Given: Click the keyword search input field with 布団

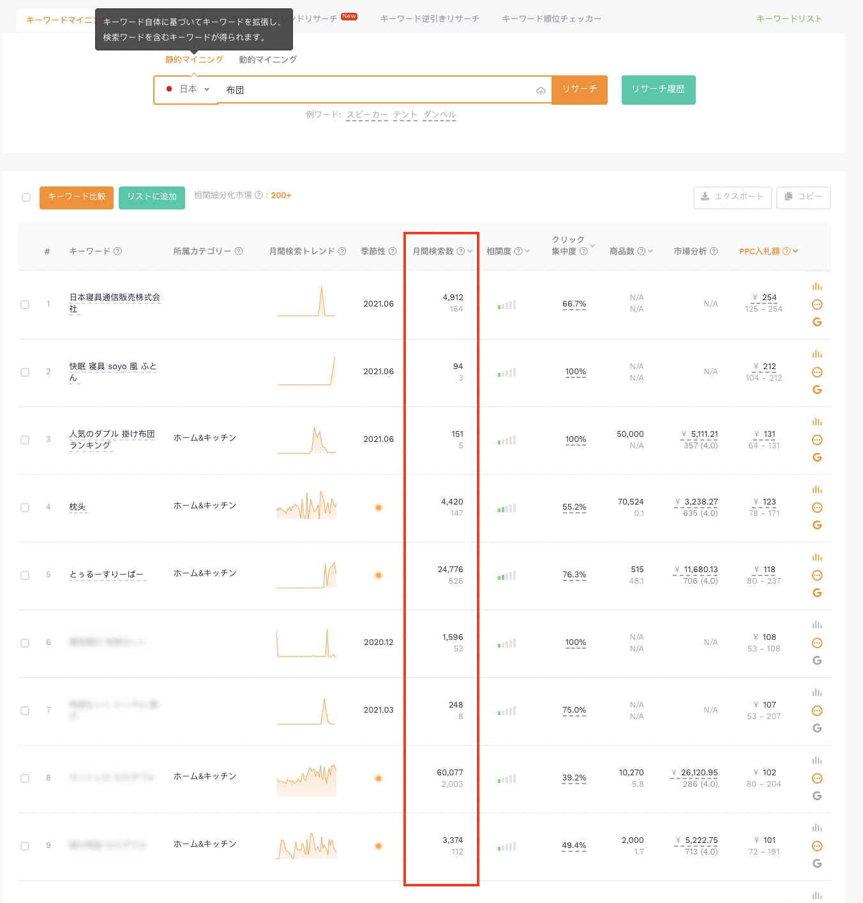Looking at the screenshot, I should tap(377, 90).
